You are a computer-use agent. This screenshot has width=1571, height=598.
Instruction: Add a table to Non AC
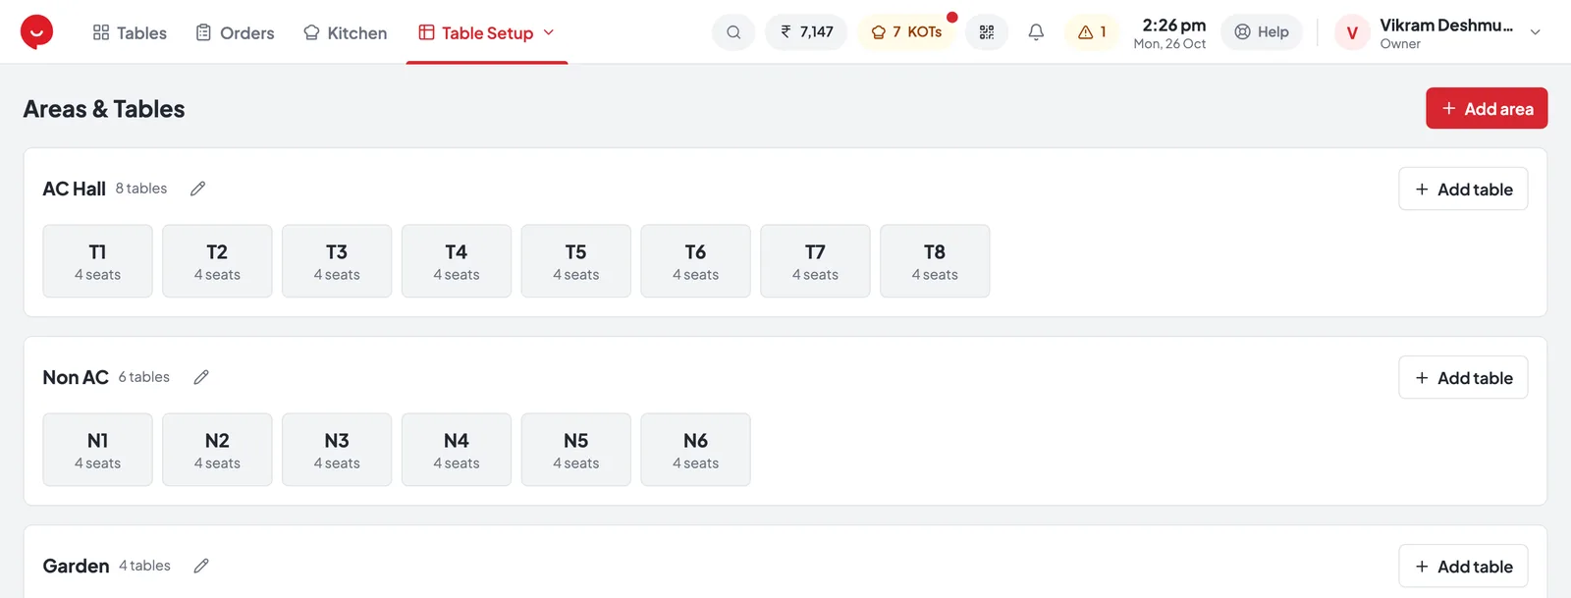coord(1463,377)
